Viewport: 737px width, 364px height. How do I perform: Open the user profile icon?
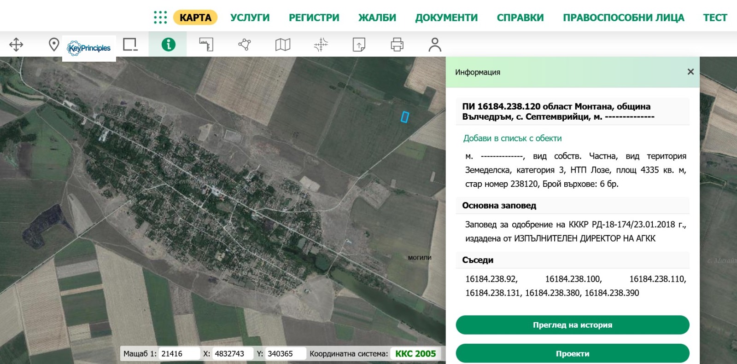click(x=435, y=45)
